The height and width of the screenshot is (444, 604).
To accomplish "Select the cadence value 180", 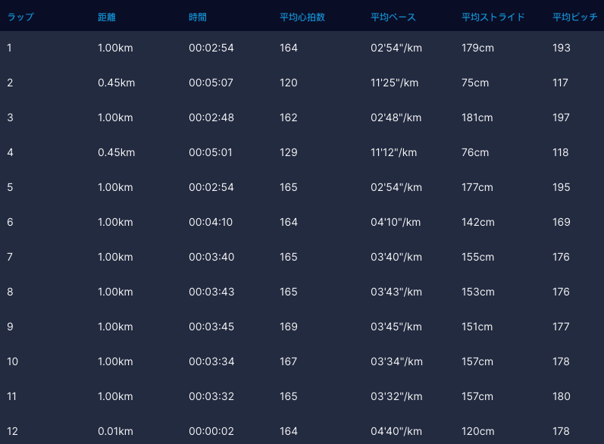I will point(562,396).
